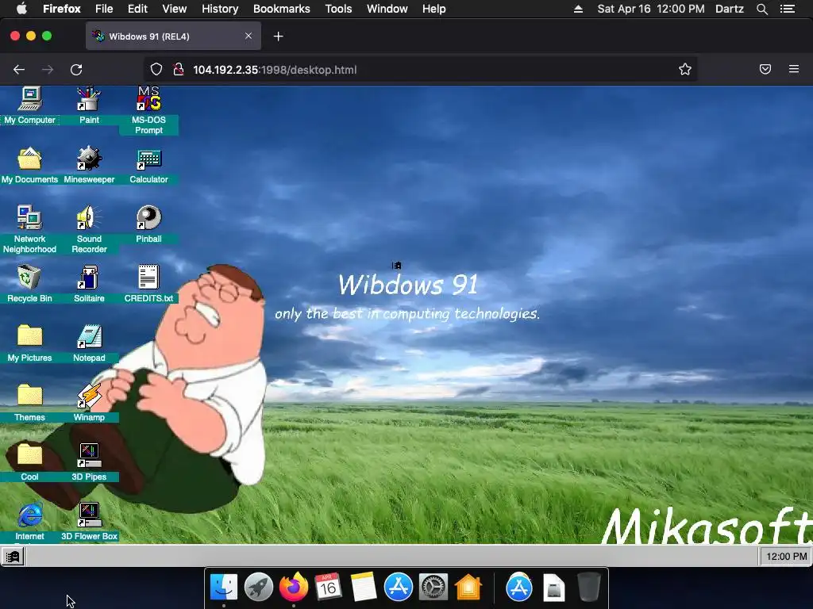This screenshot has width=813, height=609.
Task: Click the taskbar clock showing 12:00 PM
Action: [786, 557]
